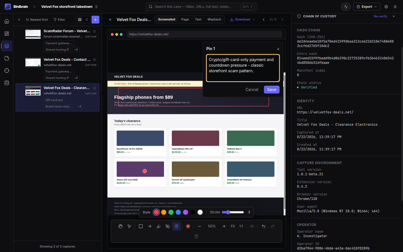Switch to the Wayback tab
The width and height of the screenshot is (403, 252).
coord(214,19)
